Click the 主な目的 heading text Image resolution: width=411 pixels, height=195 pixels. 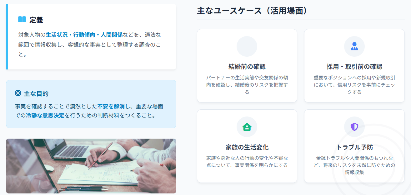click(36, 93)
